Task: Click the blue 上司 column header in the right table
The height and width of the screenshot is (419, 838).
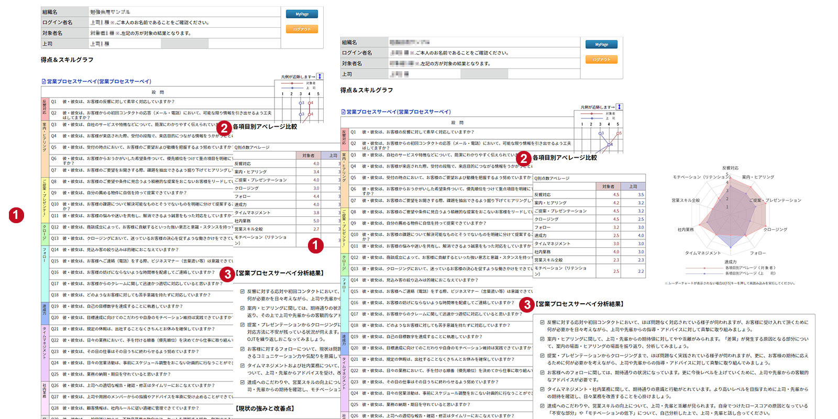Action: click(633, 186)
